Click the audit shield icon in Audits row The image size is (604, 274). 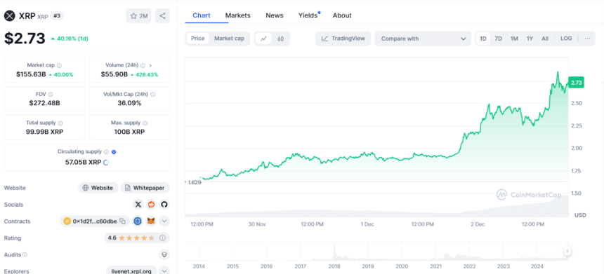164,254
